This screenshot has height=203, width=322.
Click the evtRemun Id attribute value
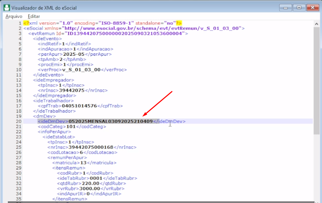[x=125, y=34]
